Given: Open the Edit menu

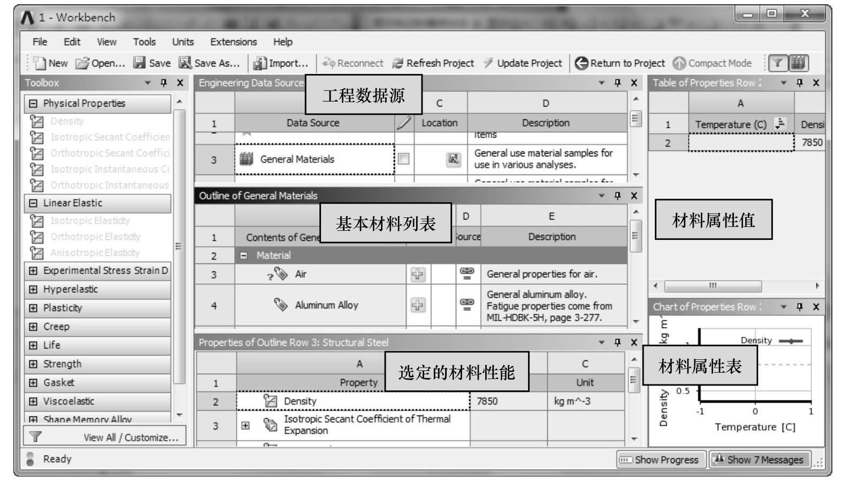Looking at the screenshot, I should point(72,42).
